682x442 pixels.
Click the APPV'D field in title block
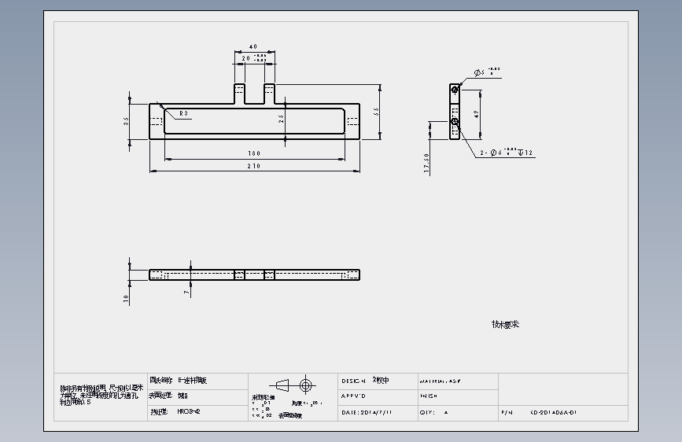[x=378, y=396]
